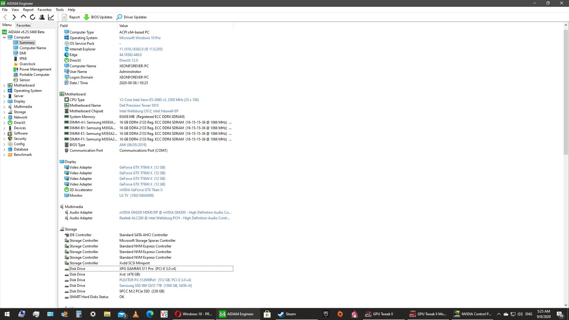Expand the Benchmark tree node

tap(4, 155)
